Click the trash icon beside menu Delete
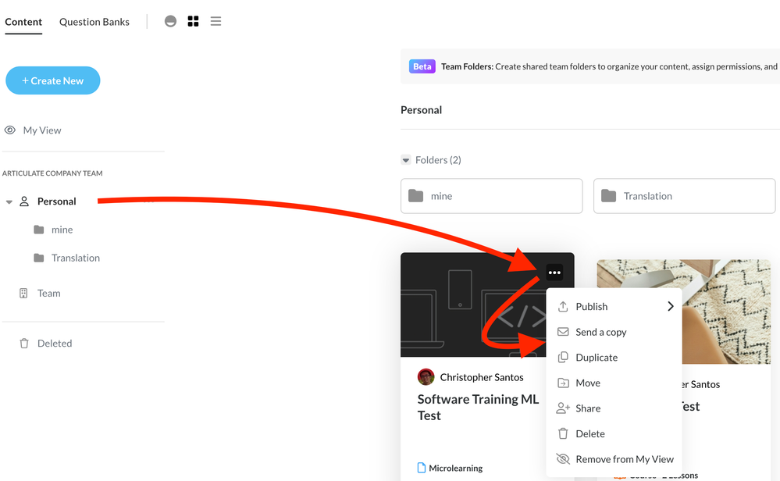This screenshot has height=481, width=780. coord(563,433)
